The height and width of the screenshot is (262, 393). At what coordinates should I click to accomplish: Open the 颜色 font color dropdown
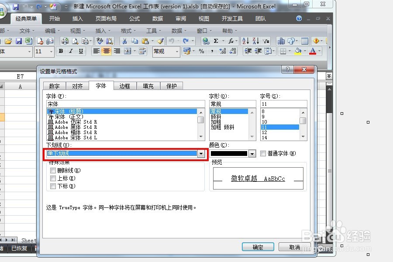(252, 153)
